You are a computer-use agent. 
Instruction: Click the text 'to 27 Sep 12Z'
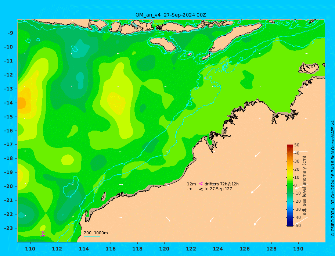tap(218, 189)
